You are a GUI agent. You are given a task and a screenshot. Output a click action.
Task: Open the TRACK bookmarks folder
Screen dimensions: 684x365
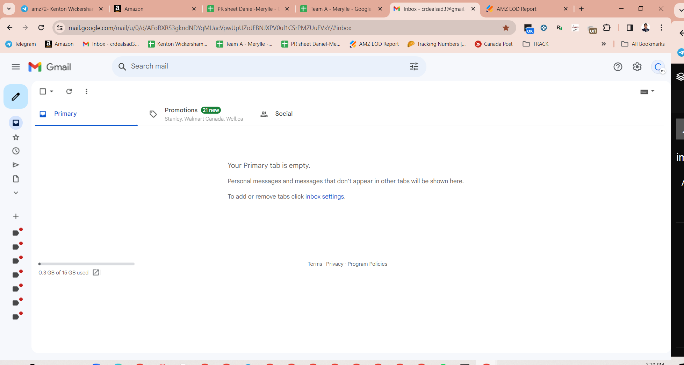[536, 44]
